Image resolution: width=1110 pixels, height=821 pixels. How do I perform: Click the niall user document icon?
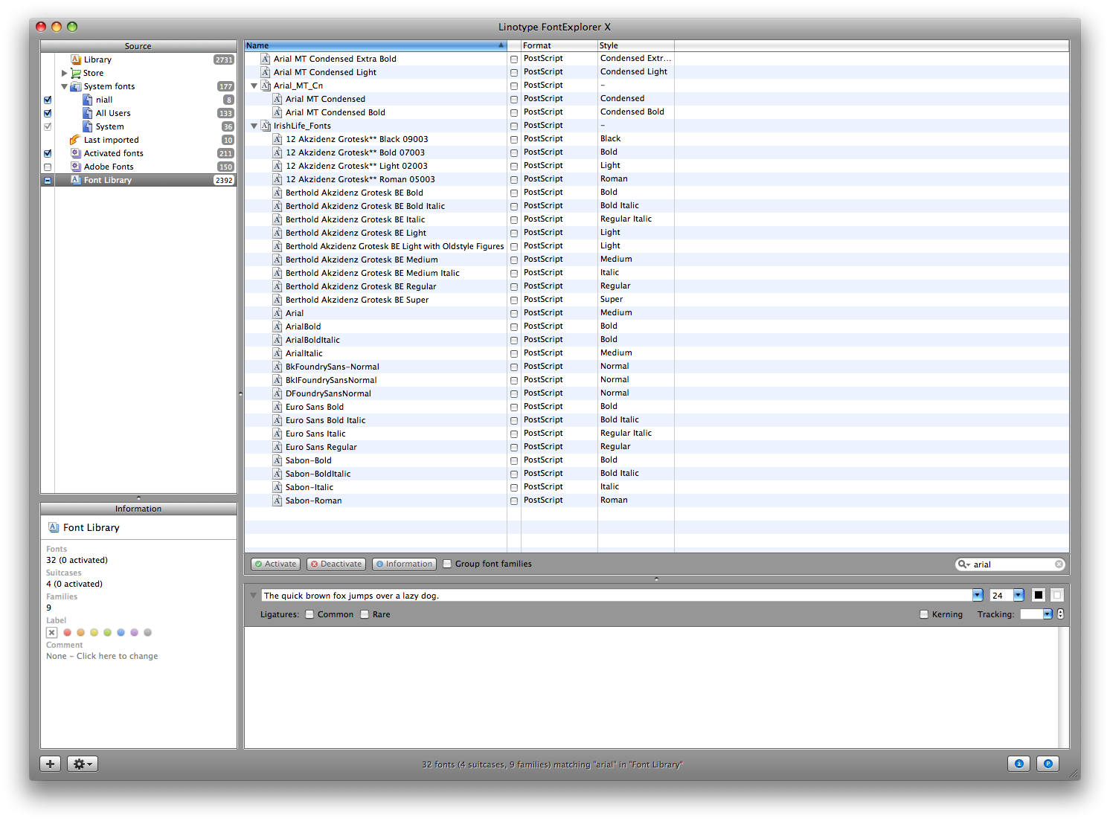88,100
